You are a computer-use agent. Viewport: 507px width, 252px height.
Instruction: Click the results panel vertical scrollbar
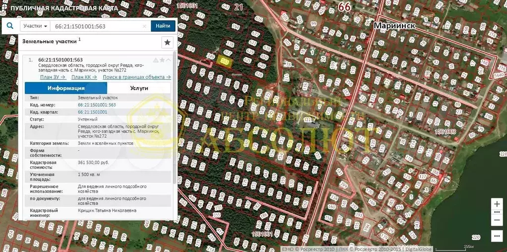coord(175,117)
